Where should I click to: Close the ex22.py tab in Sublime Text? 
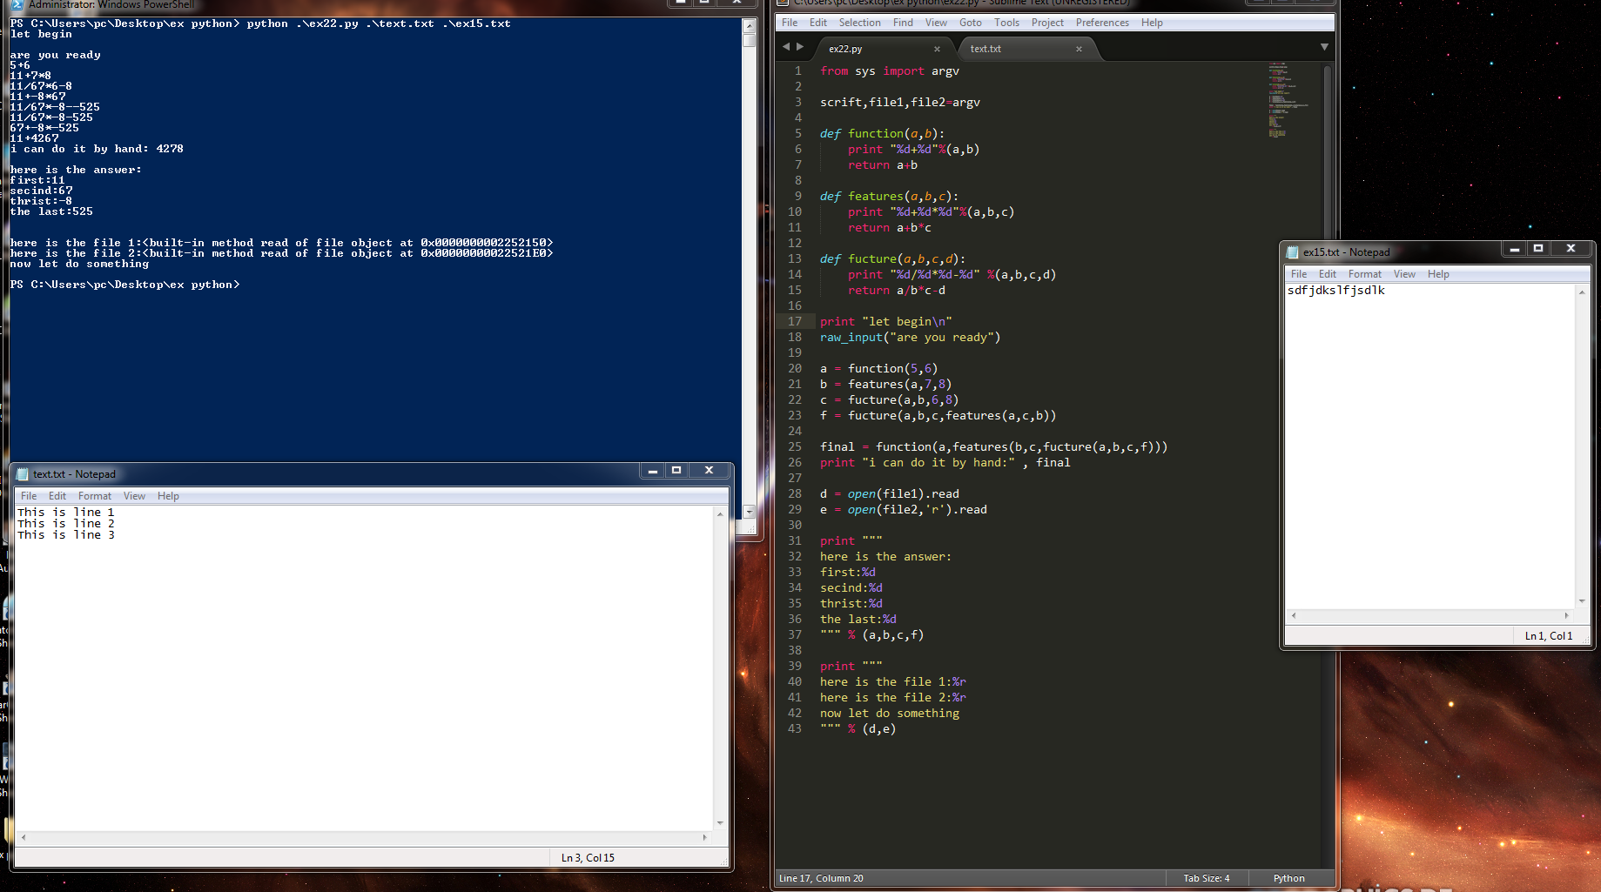[x=937, y=49]
